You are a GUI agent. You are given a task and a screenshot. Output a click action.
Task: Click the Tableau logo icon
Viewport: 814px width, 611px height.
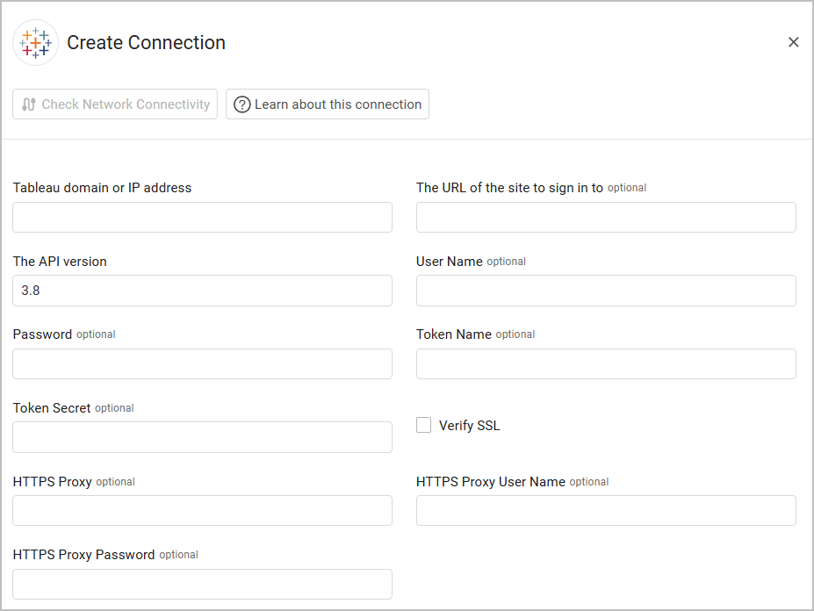[x=36, y=42]
